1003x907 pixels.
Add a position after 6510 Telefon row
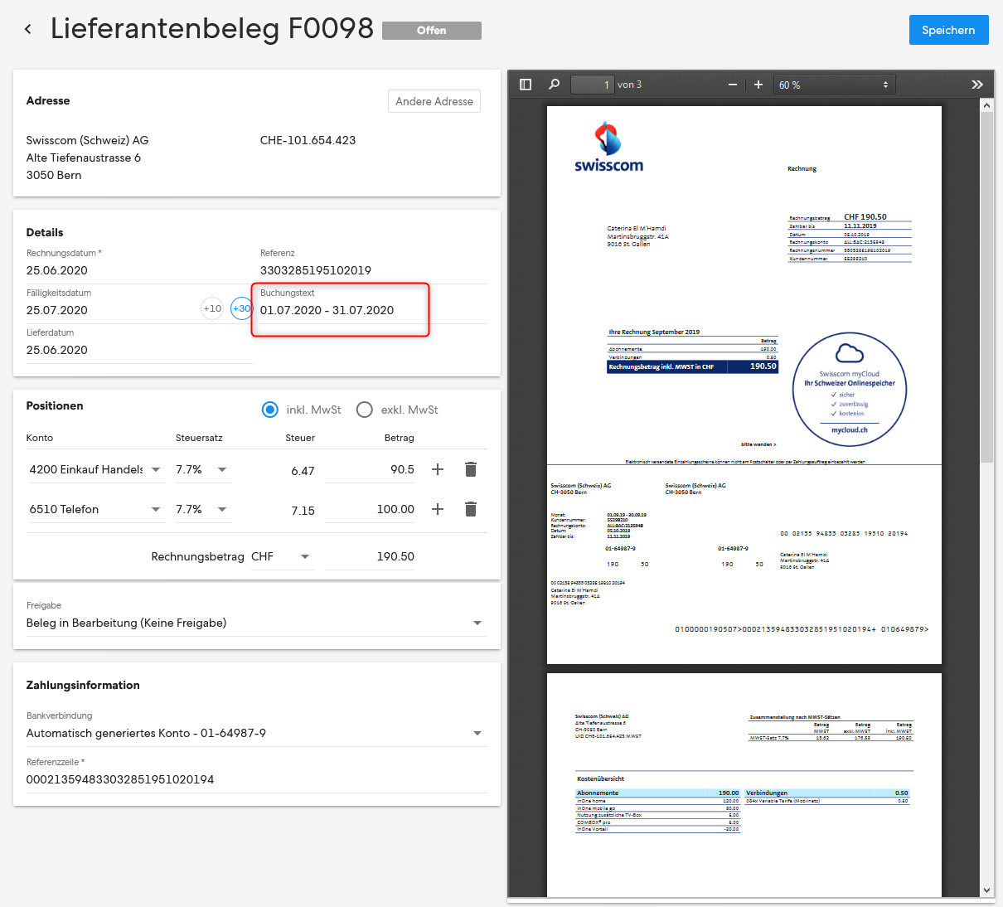[x=438, y=509]
